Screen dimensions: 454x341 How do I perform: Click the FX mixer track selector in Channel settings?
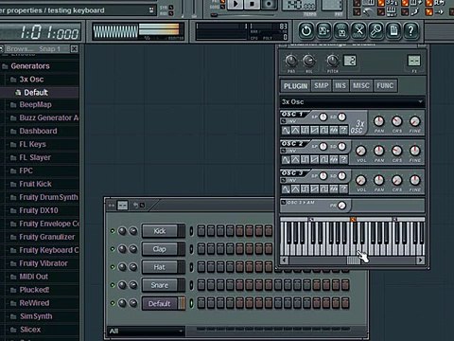point(414,61)
